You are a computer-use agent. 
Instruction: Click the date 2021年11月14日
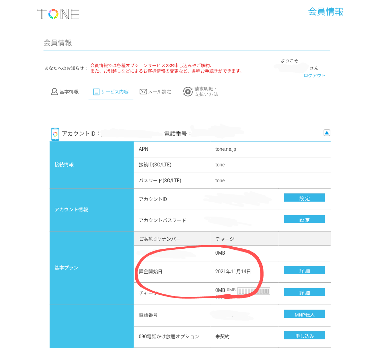click(x=233, y=272)
